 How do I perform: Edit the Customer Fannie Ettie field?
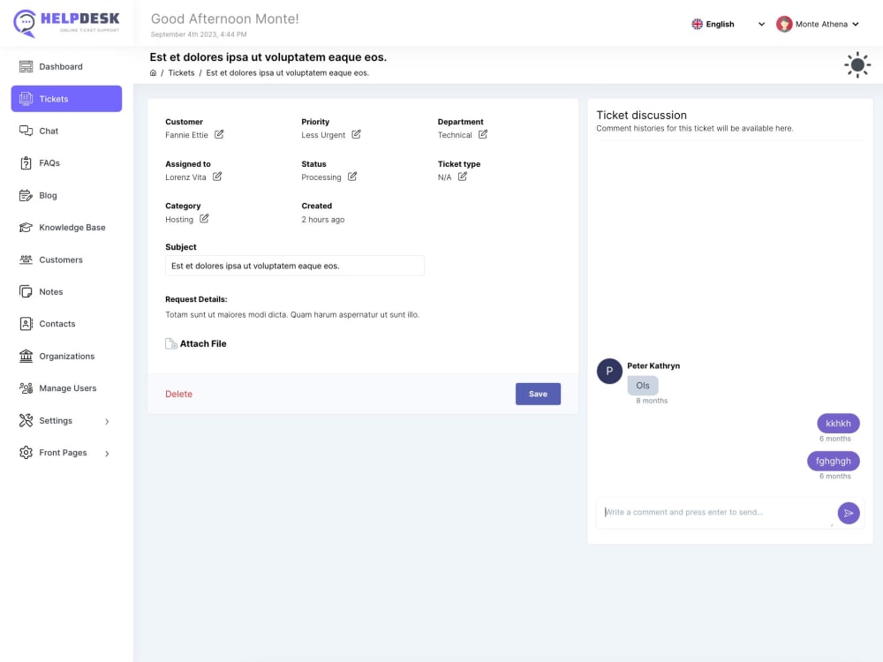coord(219,134)
